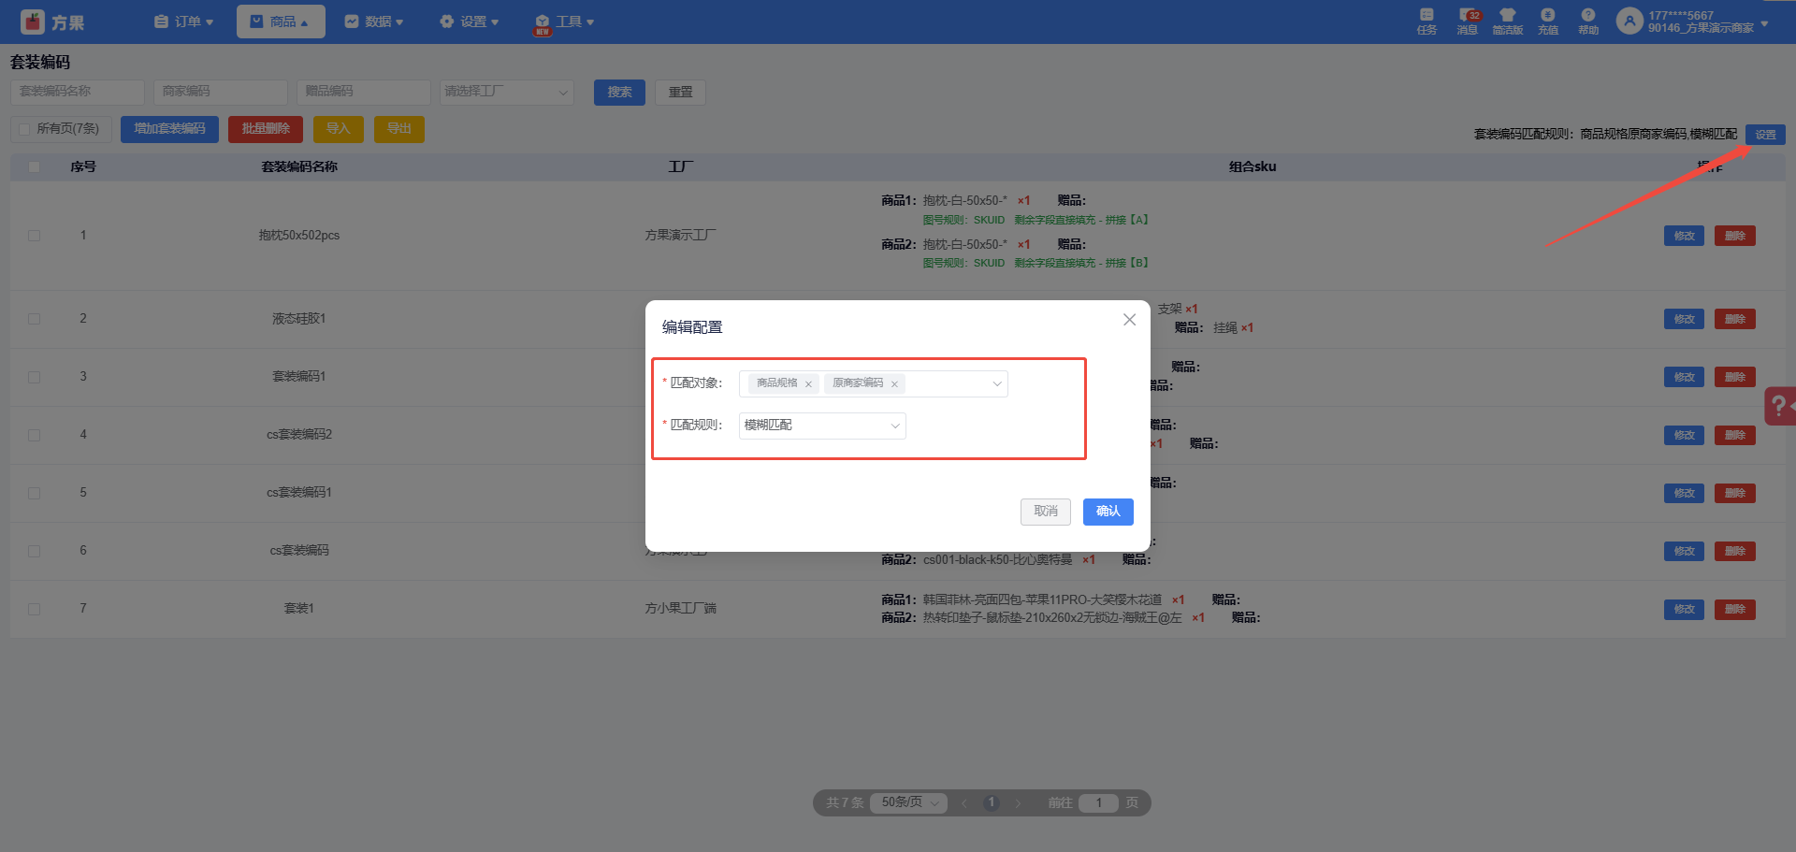The height and width of the screenshot is (852, 1796).
Task: Open the 50条/页 page size dropdown
Action: click(x=908, y=803)
